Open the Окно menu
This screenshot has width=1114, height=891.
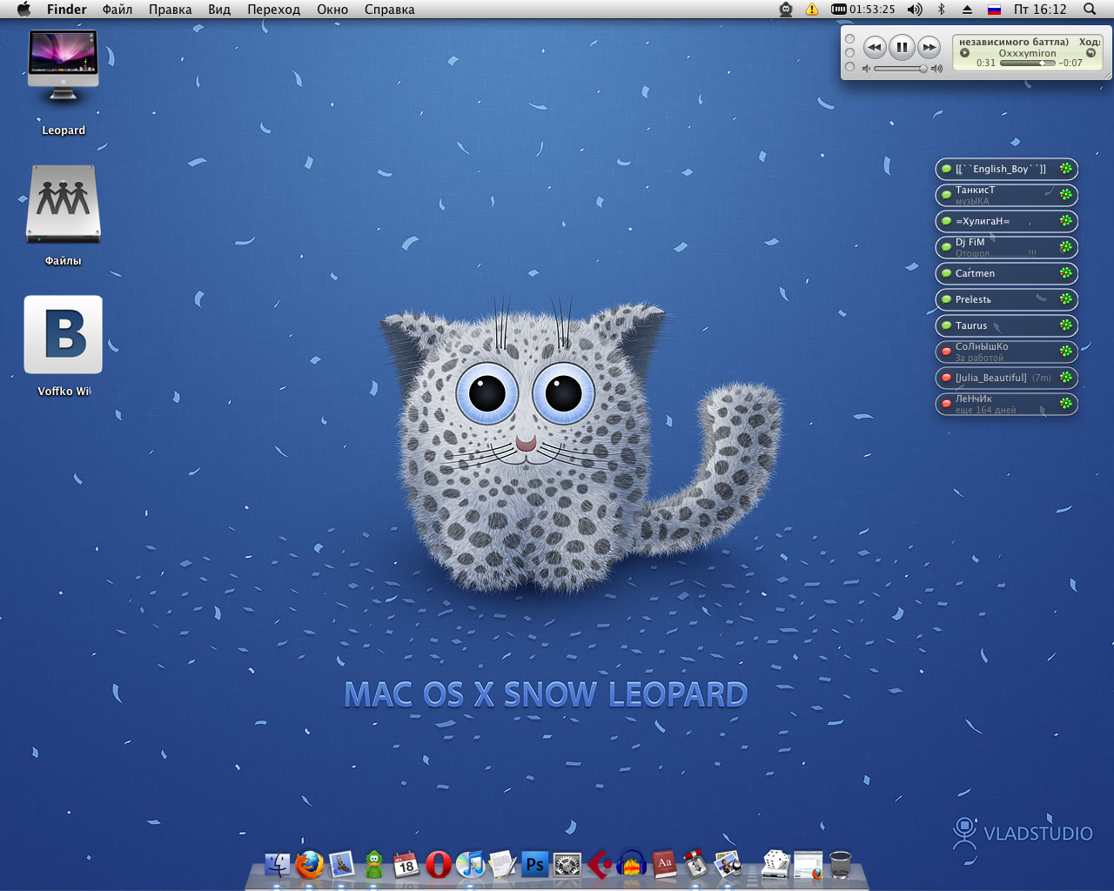click(x=332, y=10)
